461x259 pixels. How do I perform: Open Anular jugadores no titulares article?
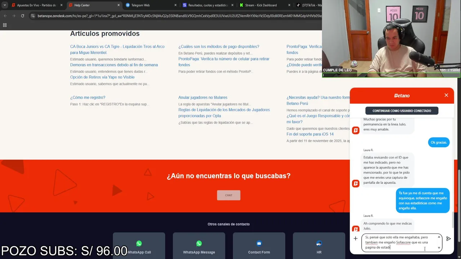click(203, 97)
